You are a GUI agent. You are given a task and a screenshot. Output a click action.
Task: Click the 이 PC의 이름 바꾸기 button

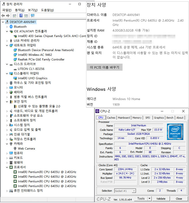pos(104,67)
